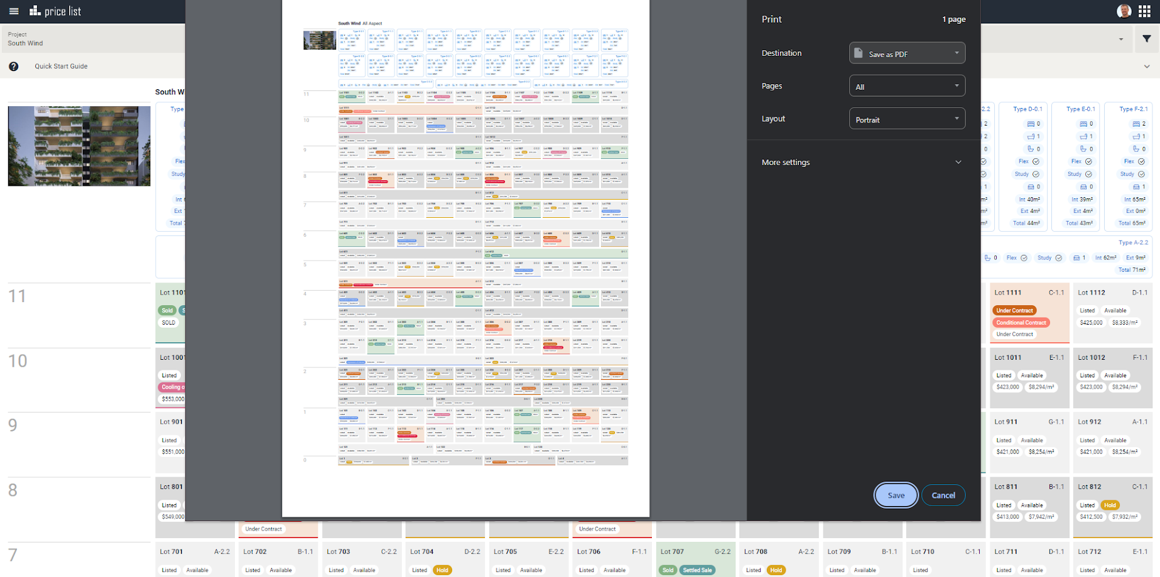
Task: Toggle the Study checkmark on Type D-0.1
Action: click(x=1036, y=174)
